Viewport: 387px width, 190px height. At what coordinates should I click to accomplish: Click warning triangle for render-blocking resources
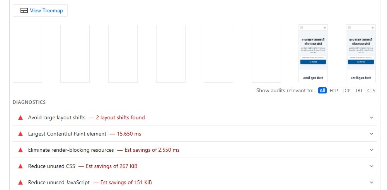pyautogui.click(x=20, y=150)
